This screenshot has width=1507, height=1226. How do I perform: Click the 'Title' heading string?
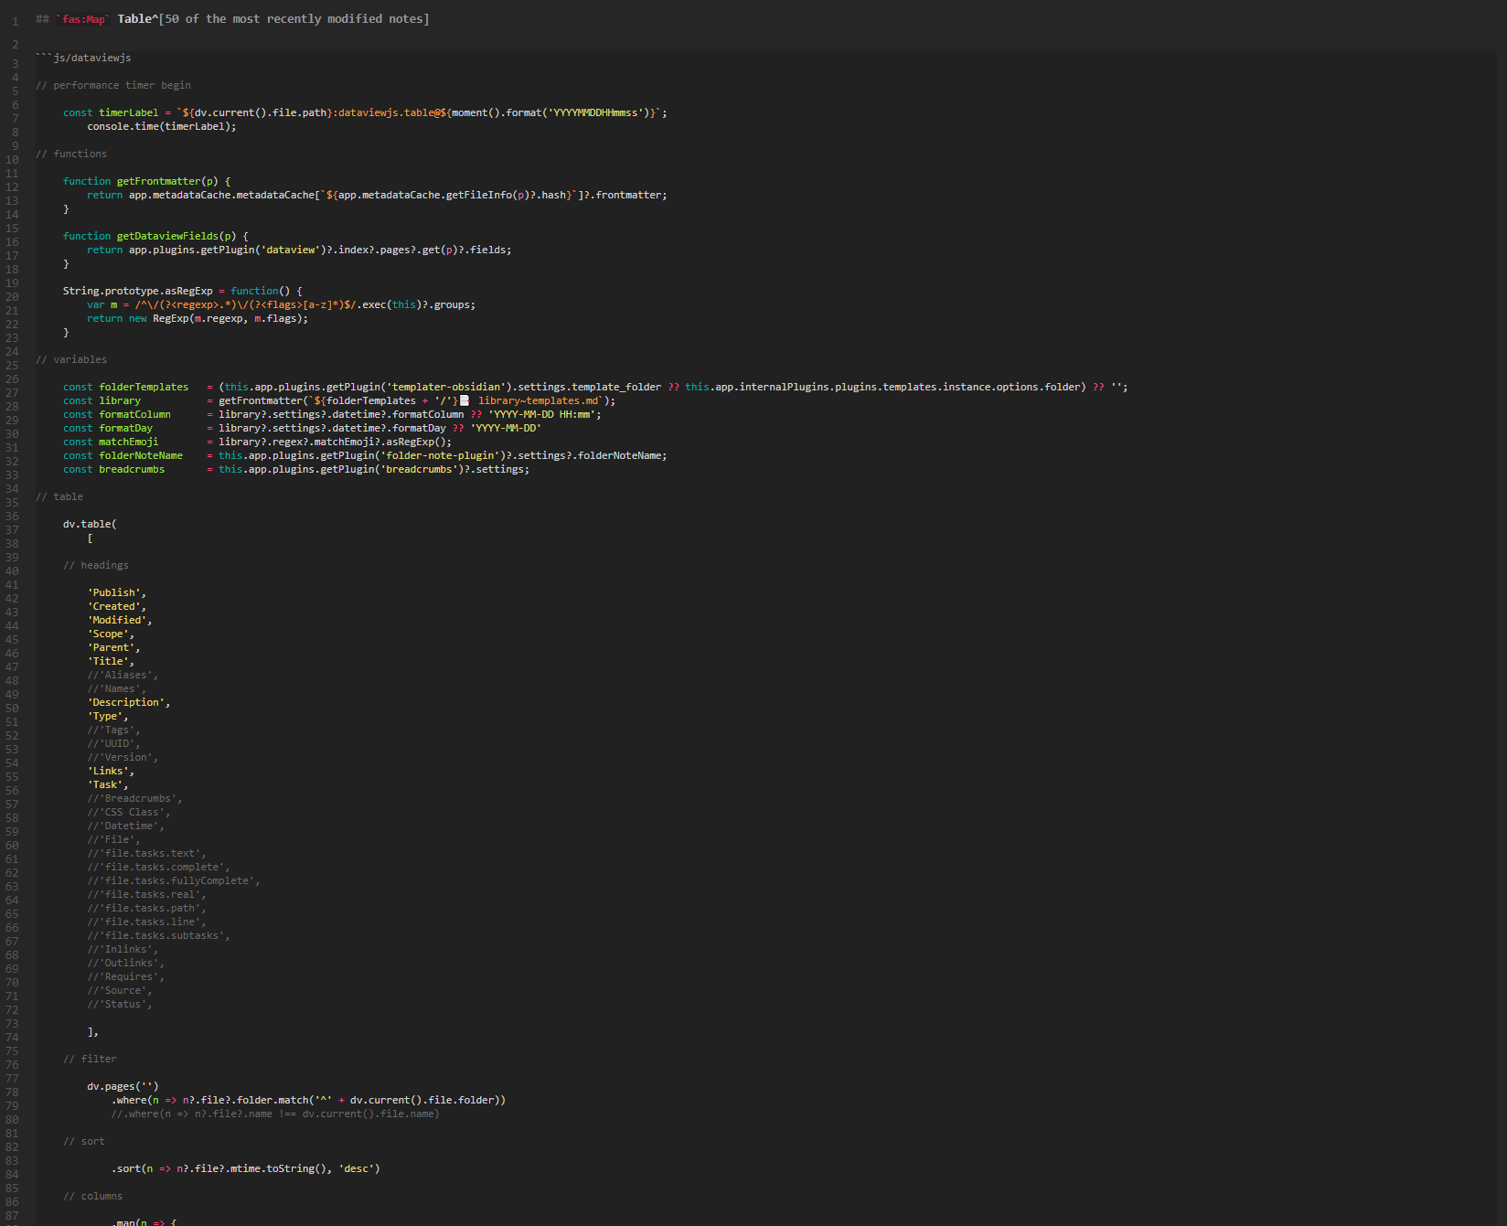(108, 661)
